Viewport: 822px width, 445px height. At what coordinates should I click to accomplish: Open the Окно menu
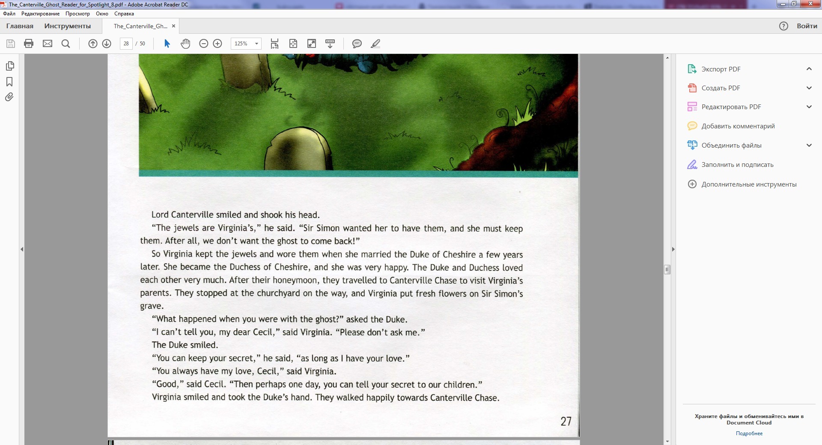coord(102,14)
